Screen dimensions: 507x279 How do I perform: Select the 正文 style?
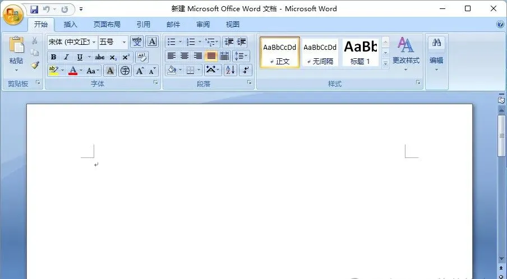(x=280, y=52)
